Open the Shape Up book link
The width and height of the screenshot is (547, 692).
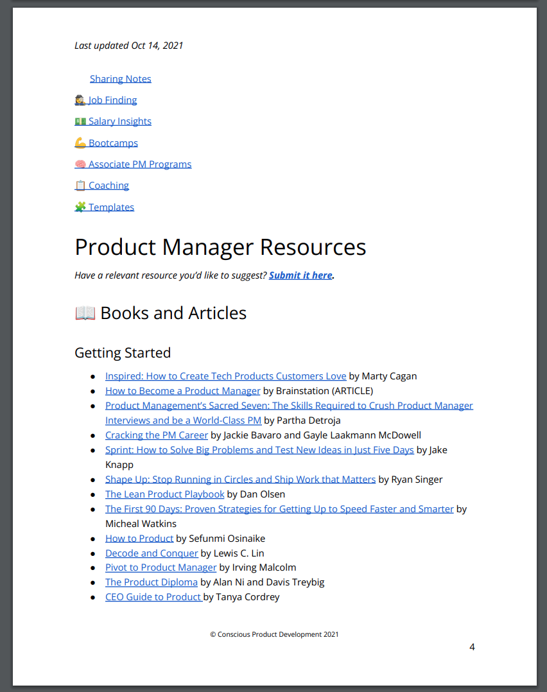tap(240, 480)
